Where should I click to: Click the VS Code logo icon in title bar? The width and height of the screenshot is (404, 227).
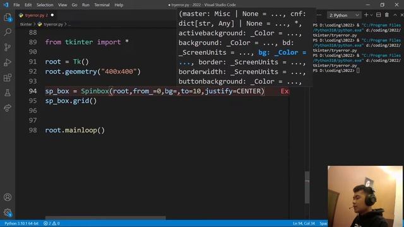[x=6, y=4]
